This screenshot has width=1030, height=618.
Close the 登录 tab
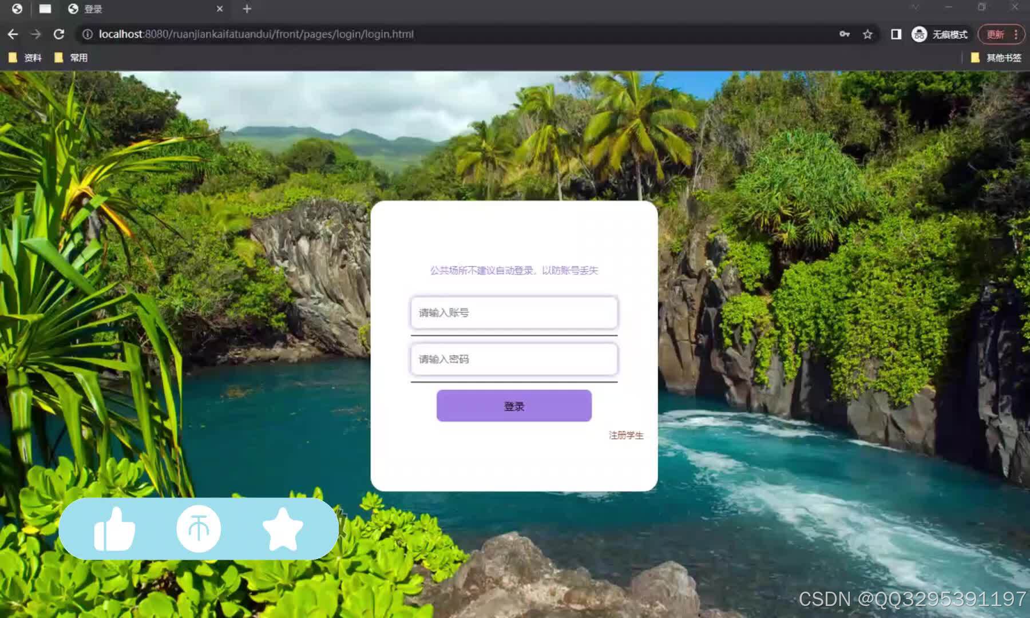pyautogui.click(x=220, y=9)
